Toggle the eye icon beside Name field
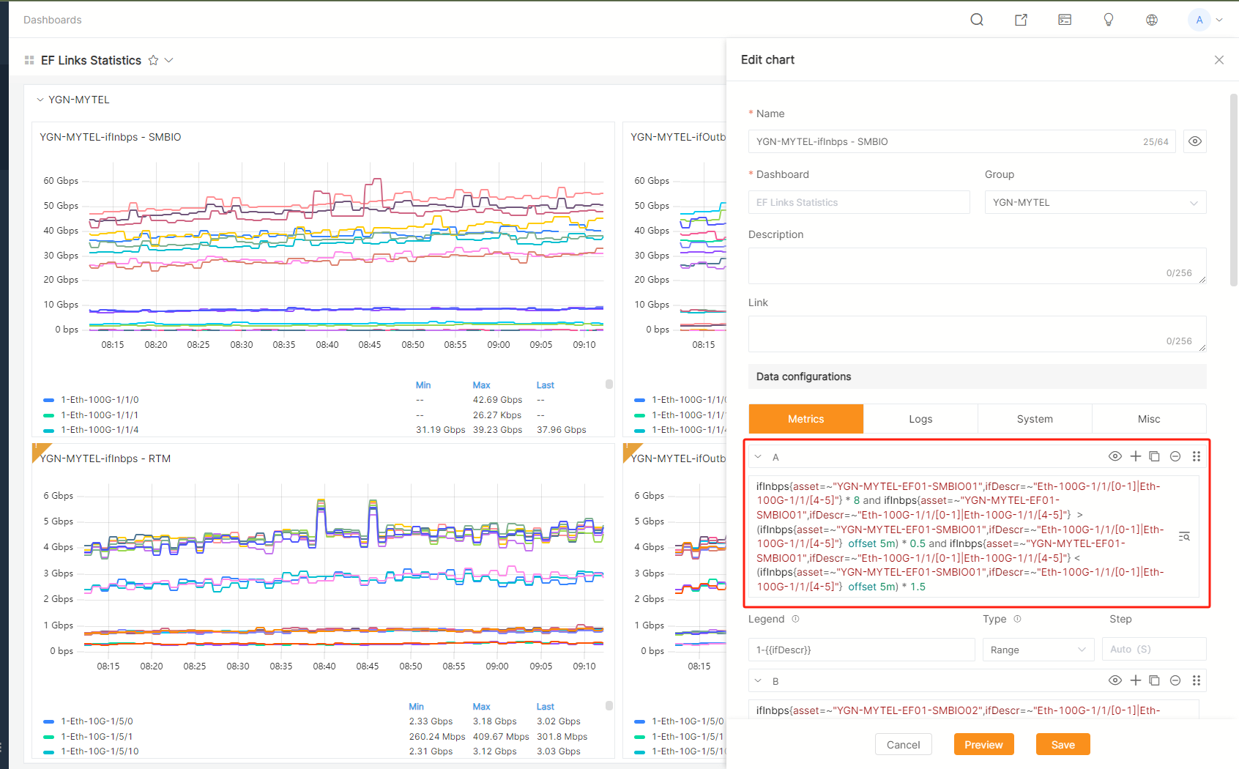This screenshot has height=769, width=1239. click(x=1195, y=141)
